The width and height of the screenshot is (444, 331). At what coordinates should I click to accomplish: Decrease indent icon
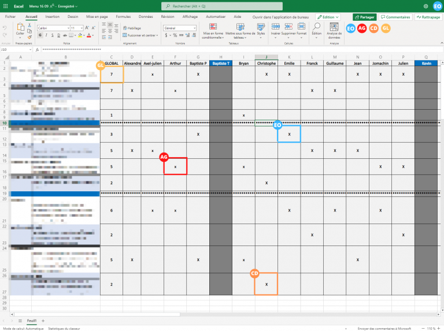coord(104,38)
